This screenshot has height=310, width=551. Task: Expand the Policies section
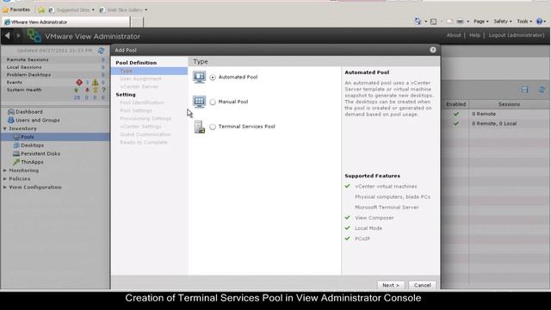tap(5, 179)
